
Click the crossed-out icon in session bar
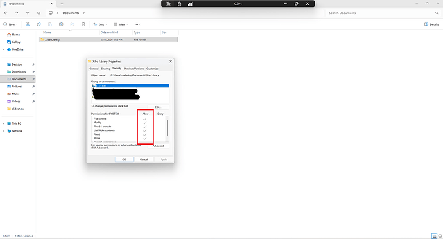[x=168, y=4]
